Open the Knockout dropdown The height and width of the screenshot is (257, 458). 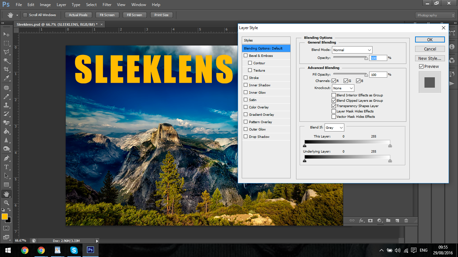pos(343,88)
